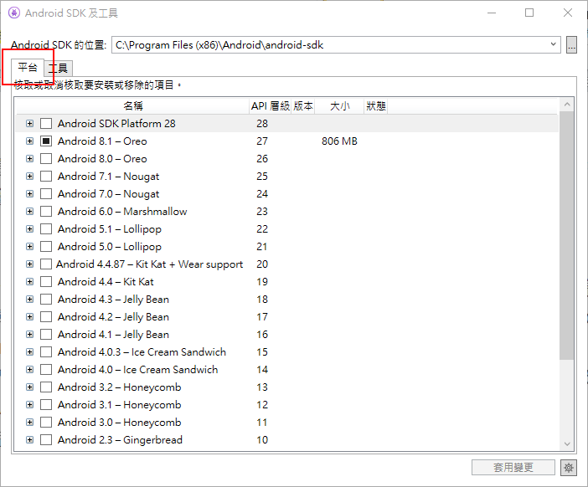The width and height of the screenshot is (588, 487).
Task: Switch to the 工具 tab
Action: [58, 68]
